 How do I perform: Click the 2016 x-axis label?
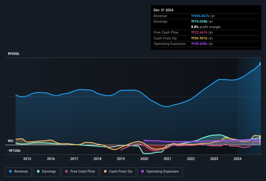(51, 159)
